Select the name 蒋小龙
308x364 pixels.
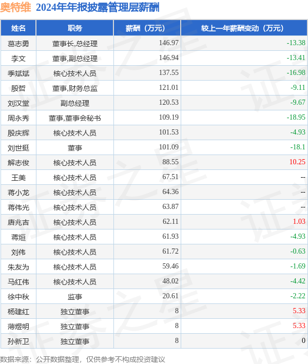pos(18,193)
